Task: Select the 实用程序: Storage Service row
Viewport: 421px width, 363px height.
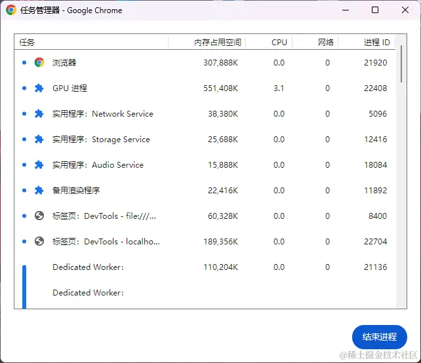Action: click(x=205, y=140)
